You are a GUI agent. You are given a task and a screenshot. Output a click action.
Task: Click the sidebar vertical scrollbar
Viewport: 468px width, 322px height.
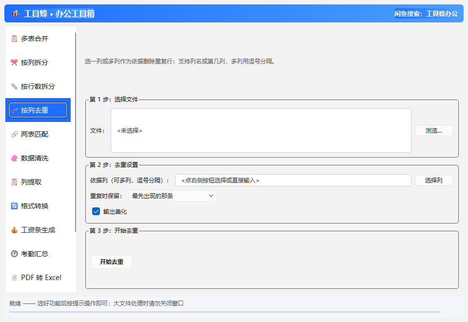(x=76, y=131)
